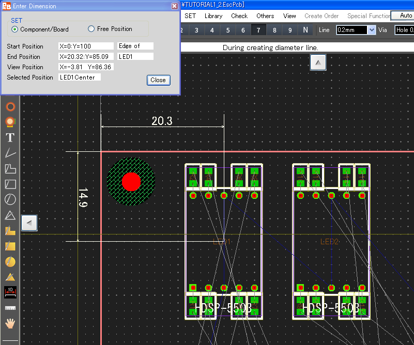Select the circle outline tool
This screenshot has width=414, height=345.
click(x=10, y=199)
